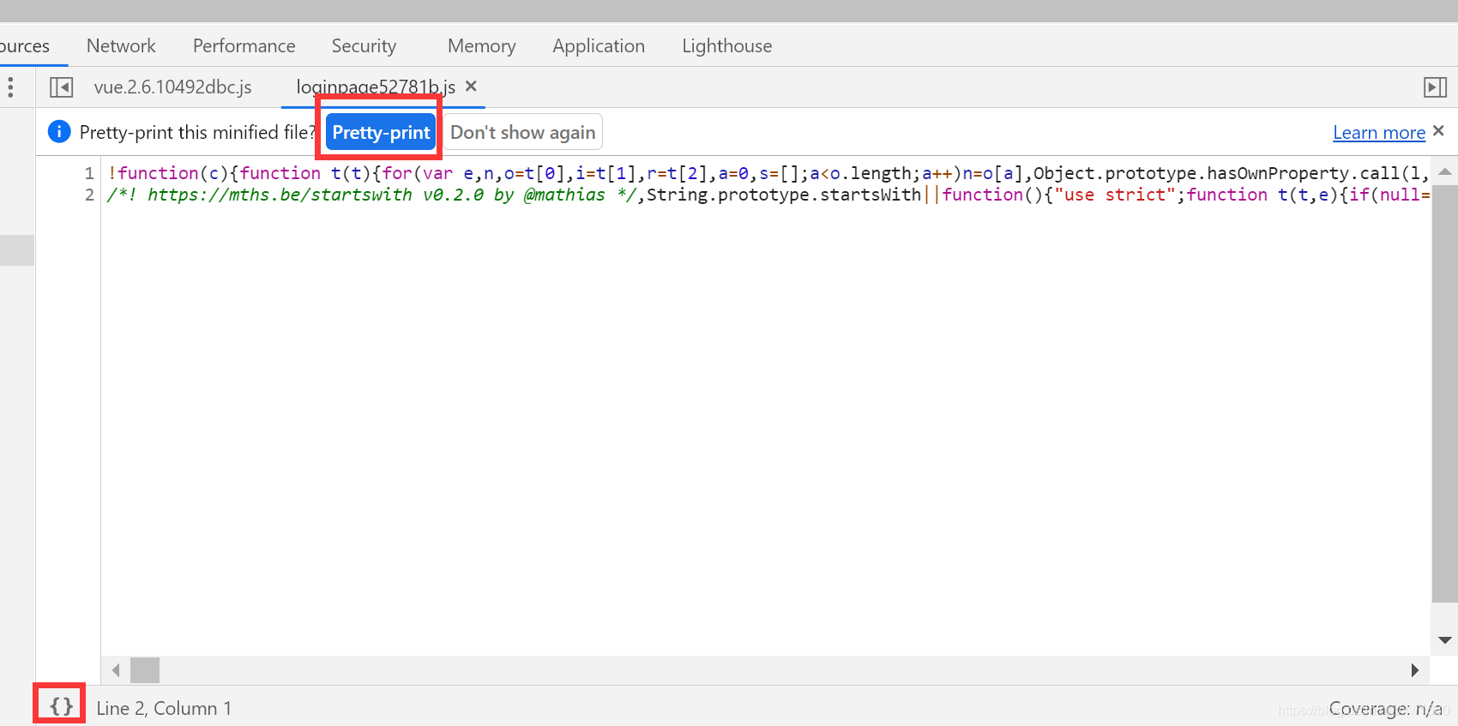
Task: Click the Line 2, Column 1 status text
Action: tap(164, 708)
